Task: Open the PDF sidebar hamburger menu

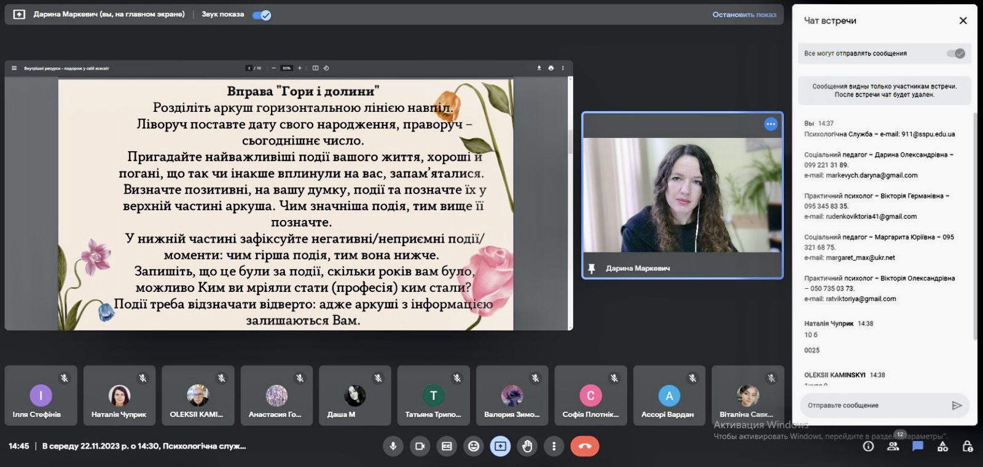Action: pos(14,68)
